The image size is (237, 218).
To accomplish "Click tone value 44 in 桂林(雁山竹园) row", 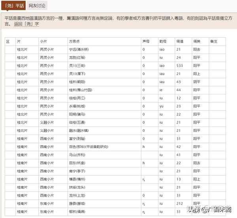I will 179,90.
